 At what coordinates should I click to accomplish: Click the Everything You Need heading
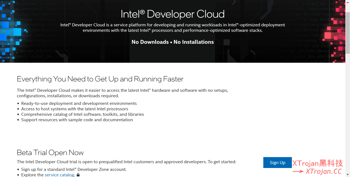coord(100,79)
